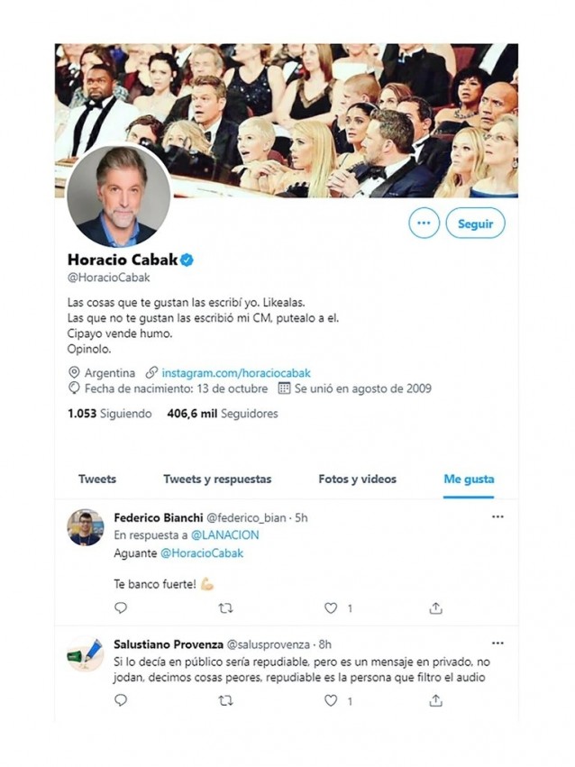Reply to Federico Bianchi's tweet

[121, 608]
